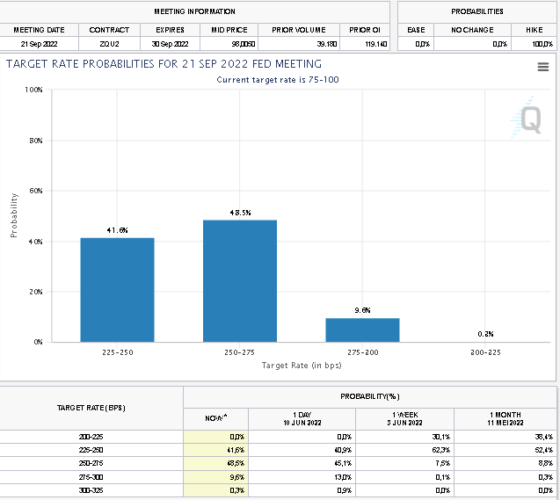The width and height of the screenshot is (560, 500).
Task: Select the tallest bar labeled 48.5%
Action: tap(240, 280)
